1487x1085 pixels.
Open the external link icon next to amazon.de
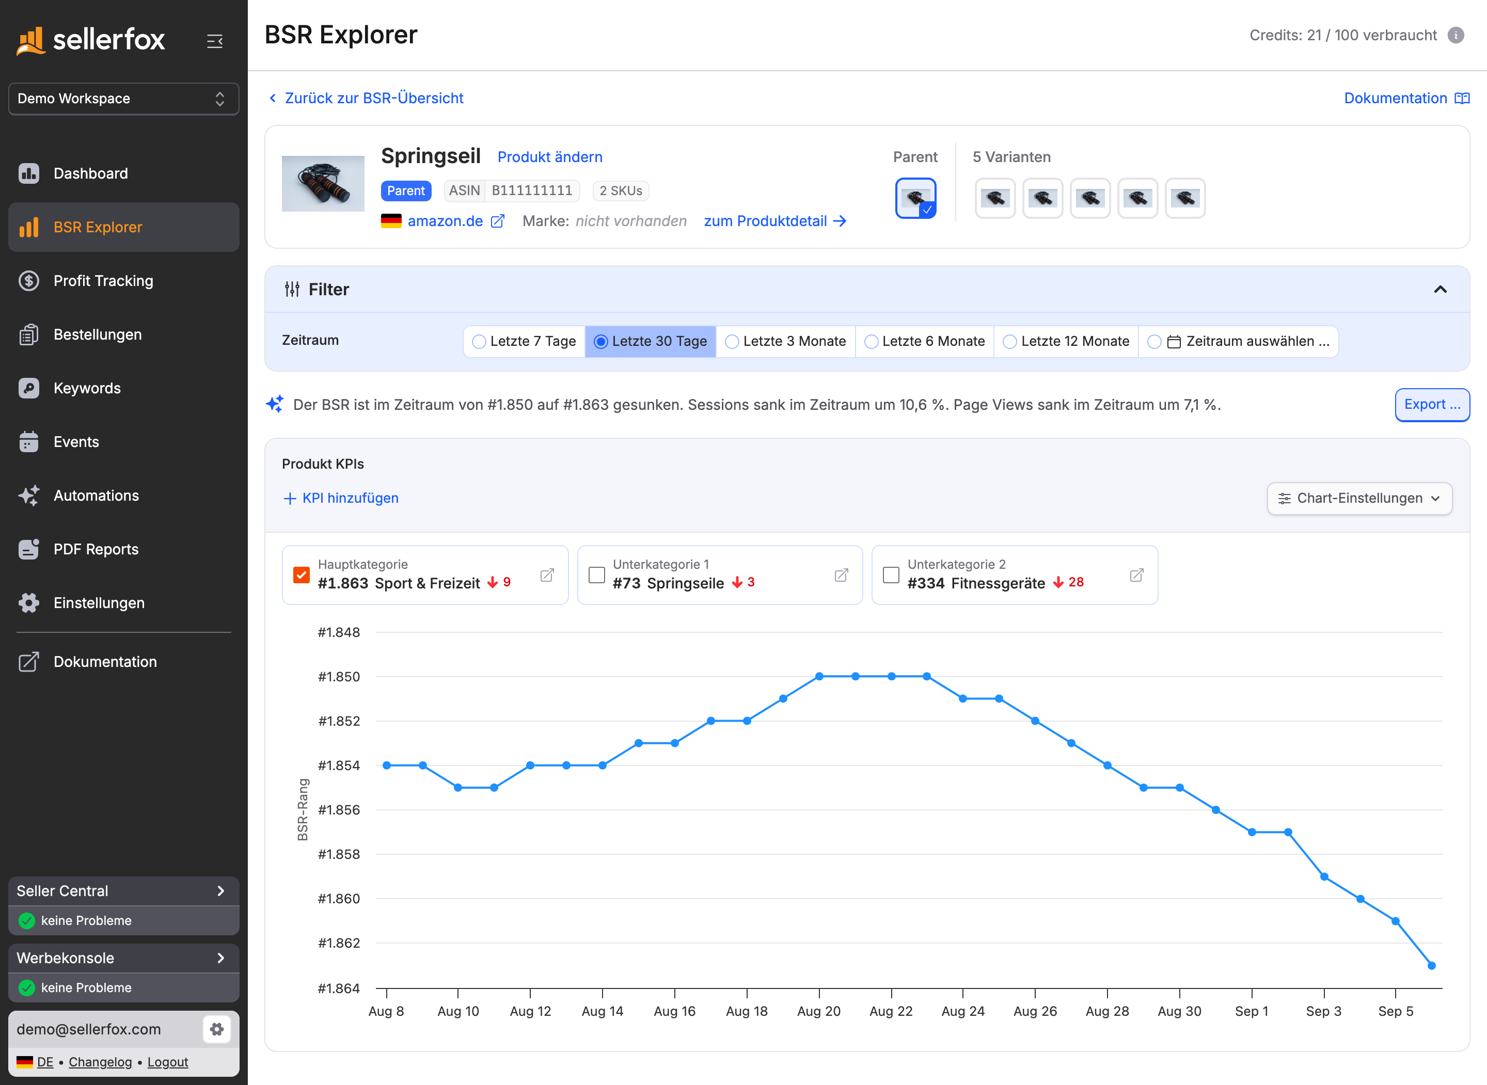click(x=498, y=221)
